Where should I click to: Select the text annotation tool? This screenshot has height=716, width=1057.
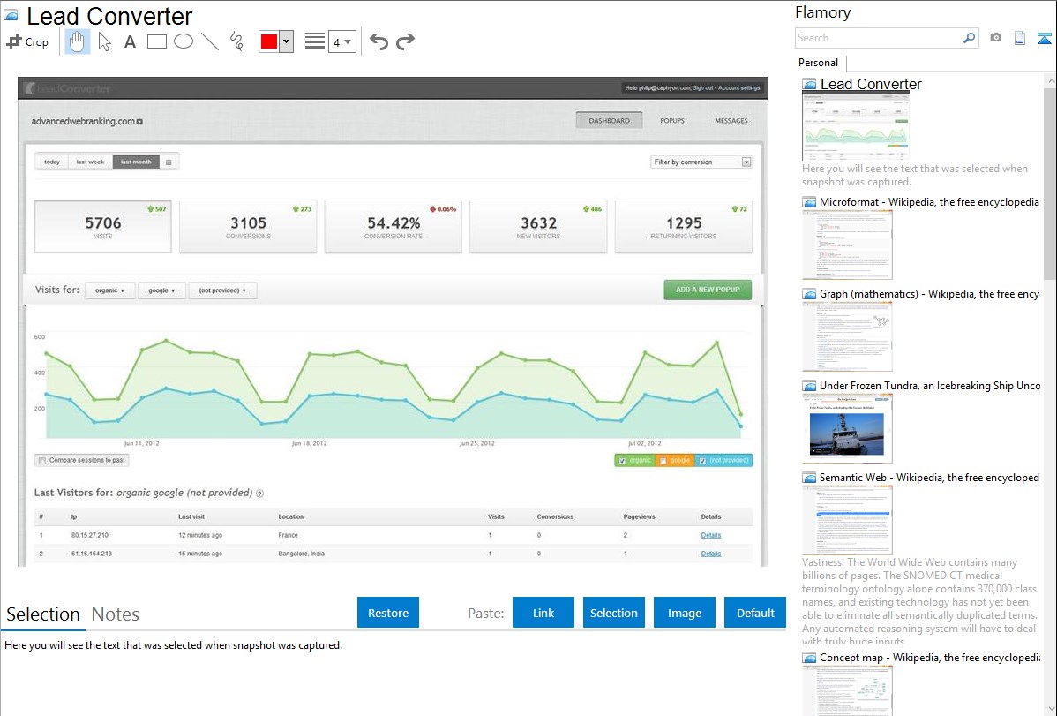130,41
